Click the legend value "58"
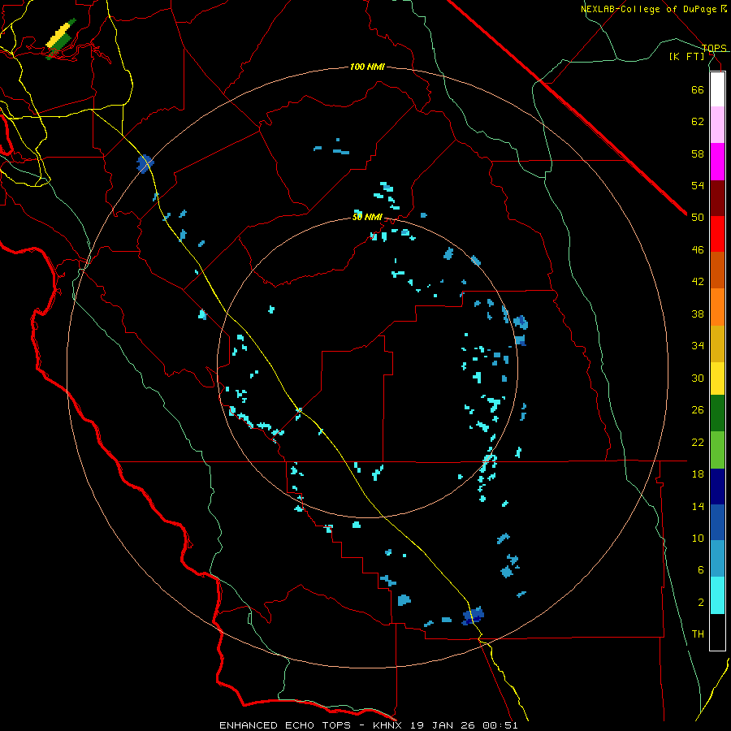The width and height of the screenshot is (731, 731). tap(698, 154)
